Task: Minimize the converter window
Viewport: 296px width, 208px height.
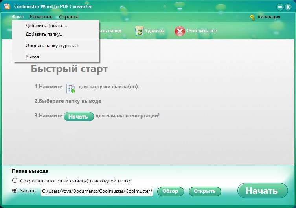Action: [280, 7]
